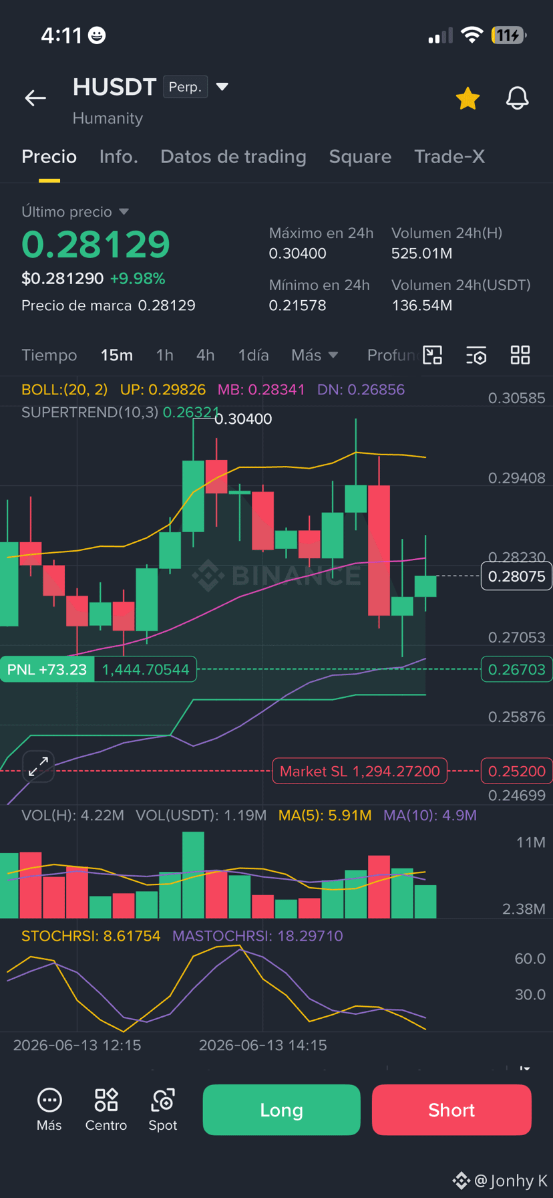Tap the 0.28129 last price value

96,245
